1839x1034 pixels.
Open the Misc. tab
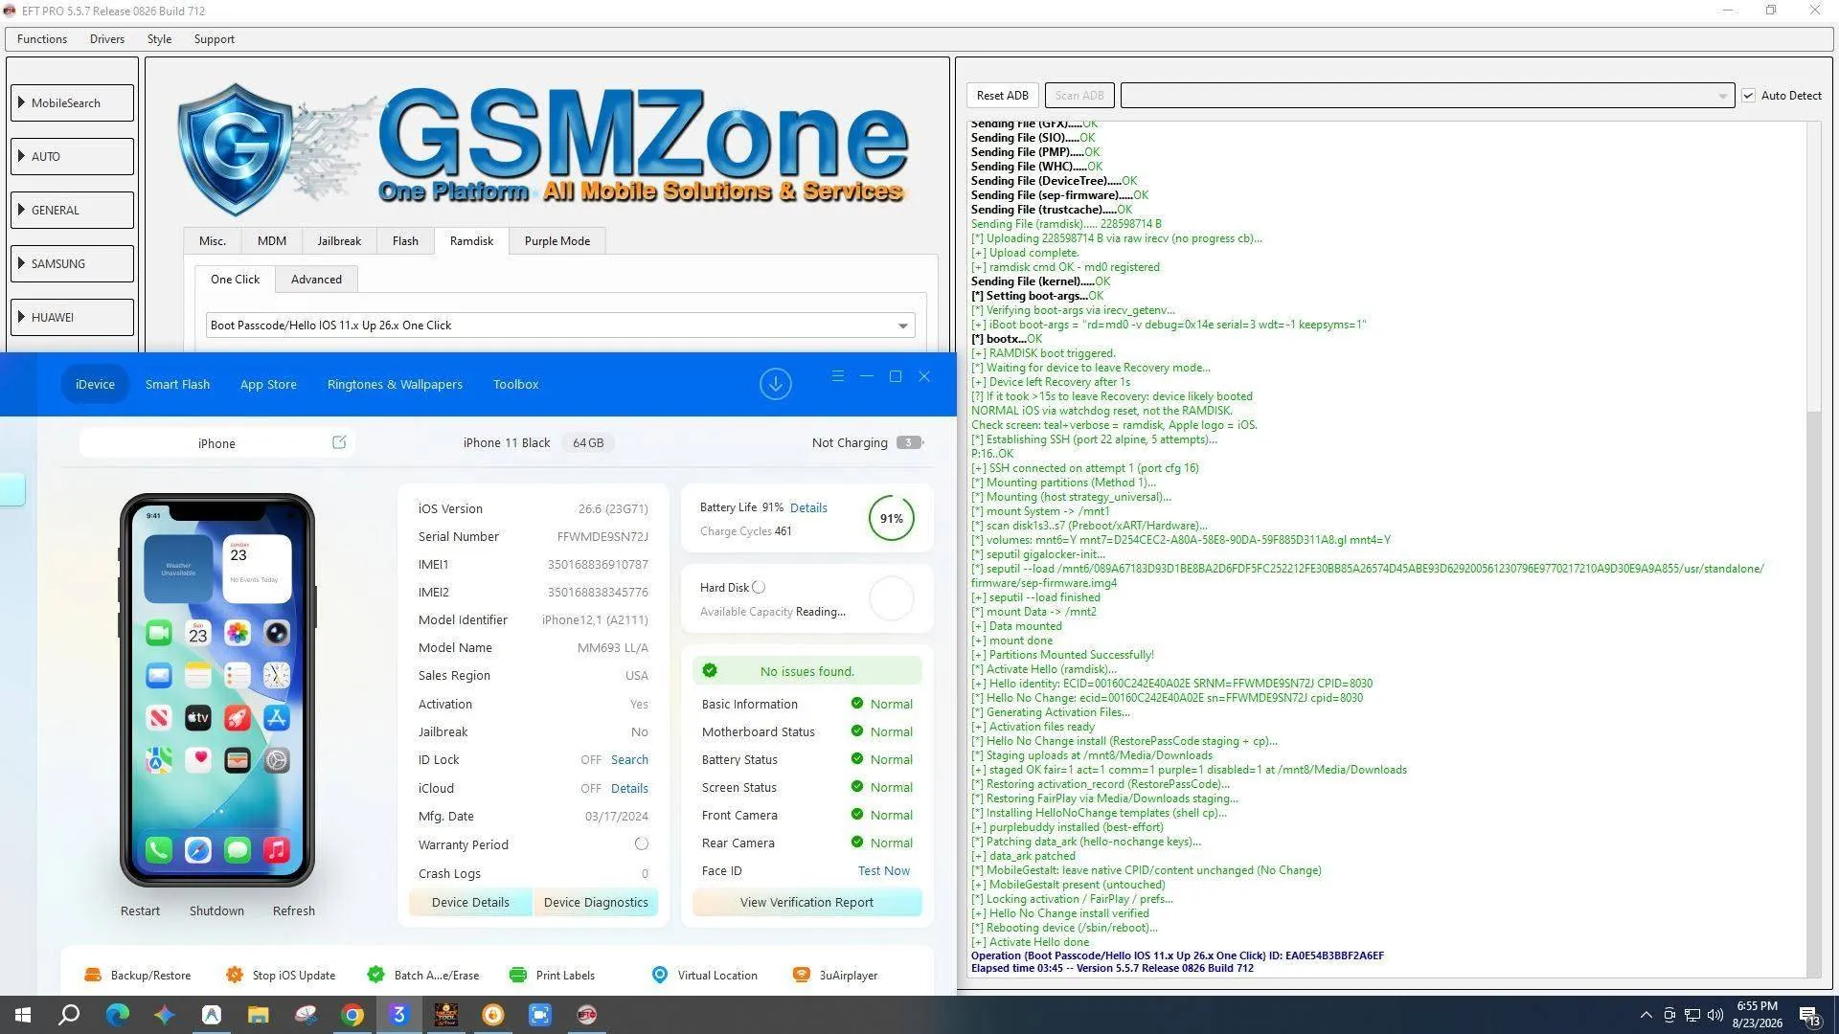(x=213, y=241)
